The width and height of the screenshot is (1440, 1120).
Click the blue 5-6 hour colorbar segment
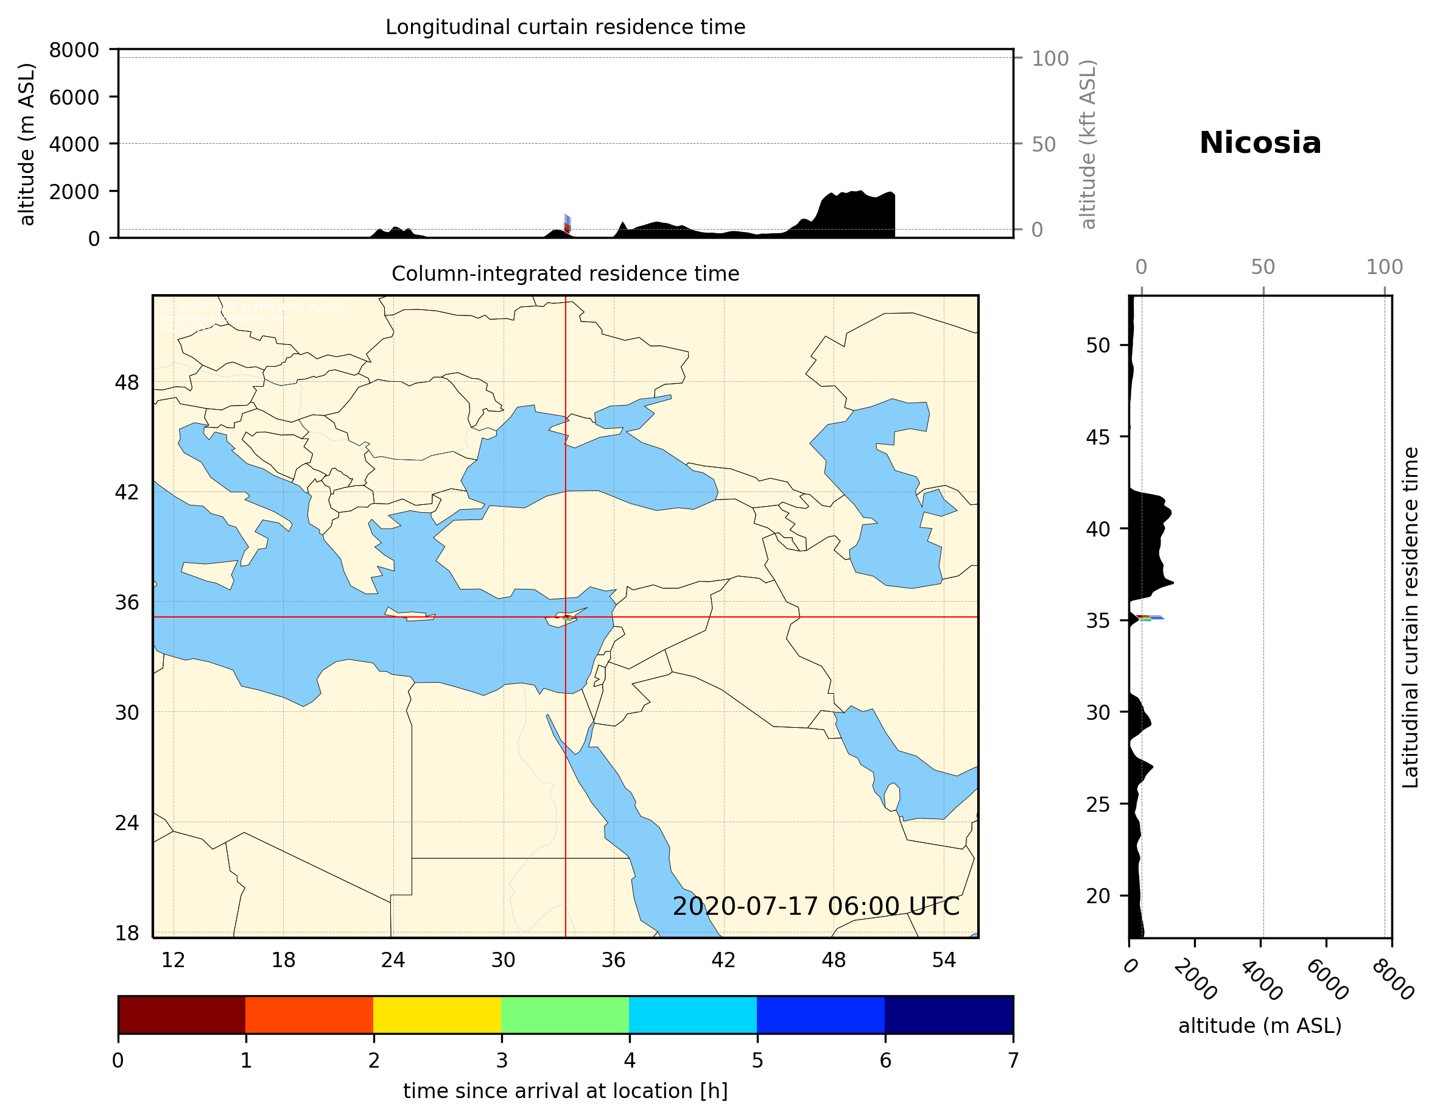821,1015
